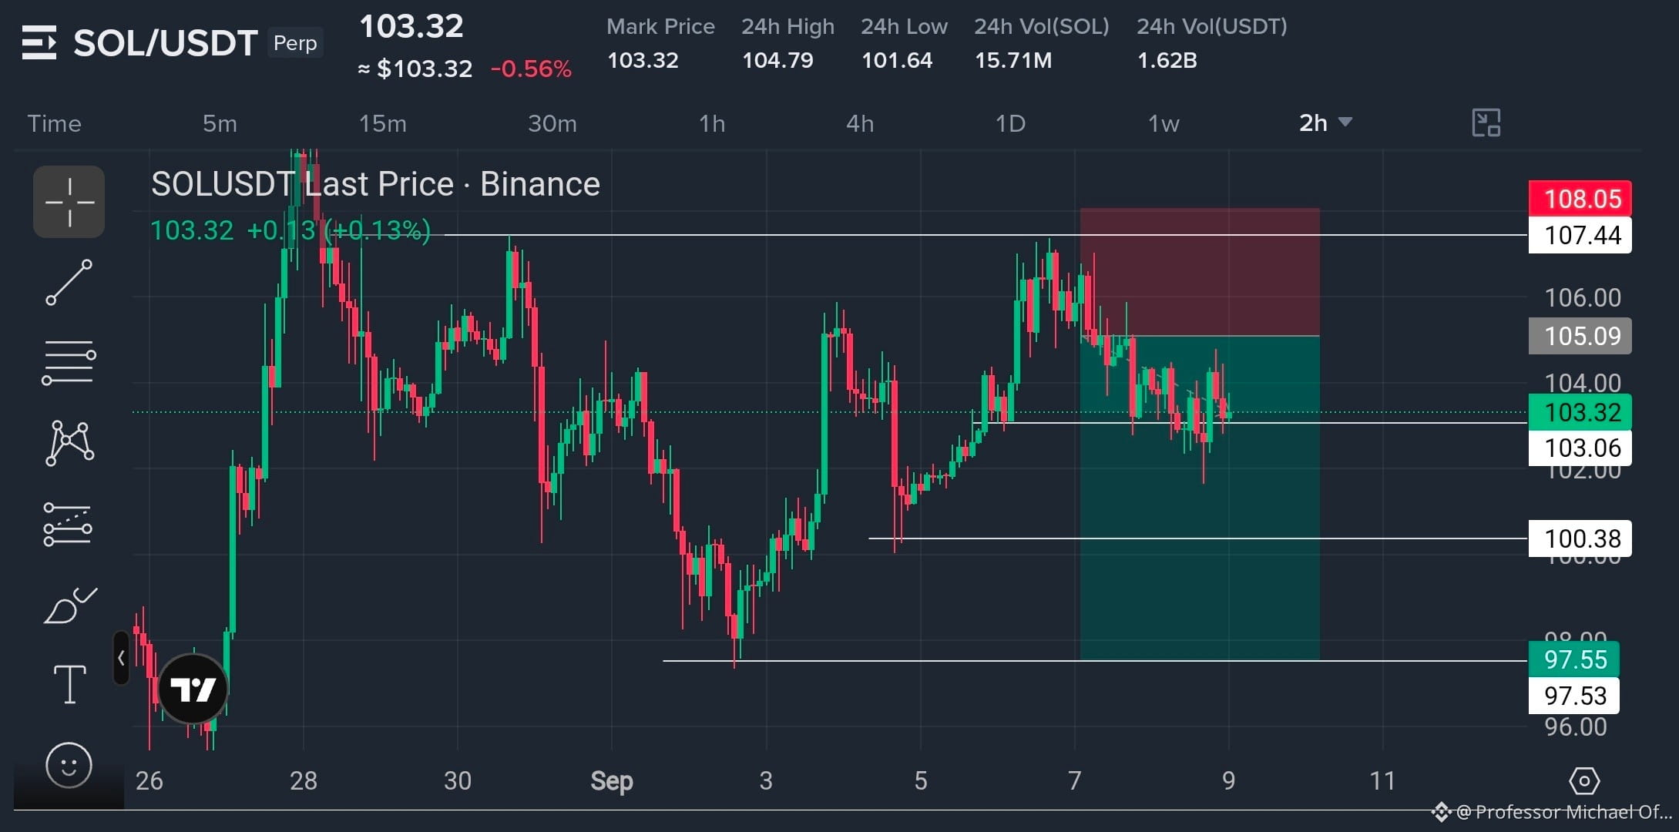Open the long/short position forecasting tool
Image resolution: width=1679 pixels, height=832 pixels.
(x=68, y=525)
